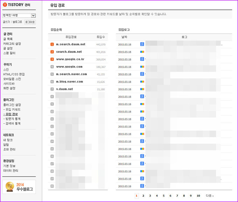Screen dimensions: 238x202
Task: Click rank 1 badge for m.search.daum.net
Action: click(52, 44)
